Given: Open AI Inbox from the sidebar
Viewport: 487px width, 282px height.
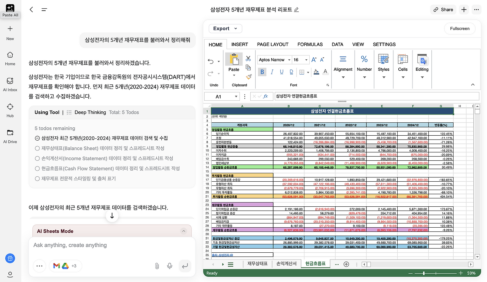Looking at the screenshot, I should click(10, 81).
